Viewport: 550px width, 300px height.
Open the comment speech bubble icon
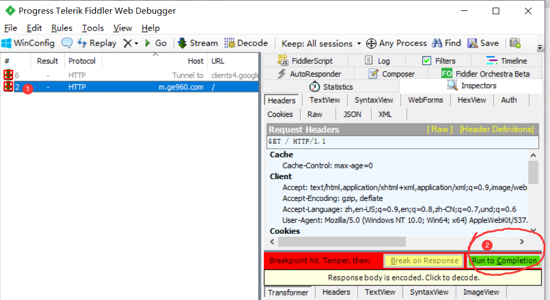(67, 43)
